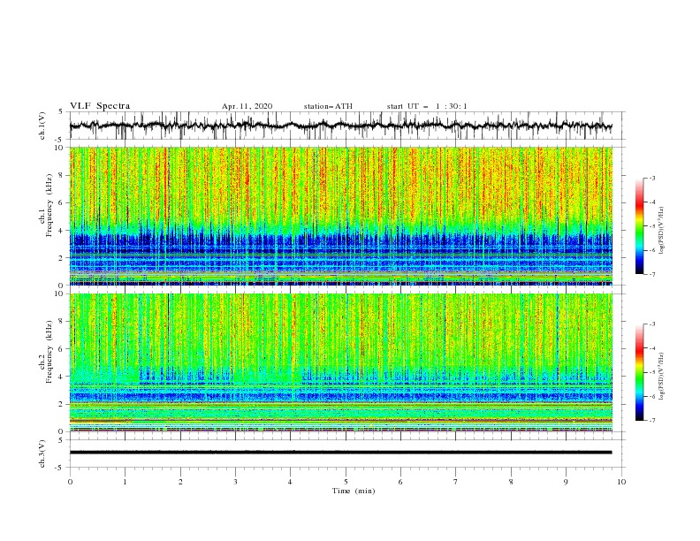
Task: Click the time-axis "10" tick label
Action: click(x=621, y=482)
